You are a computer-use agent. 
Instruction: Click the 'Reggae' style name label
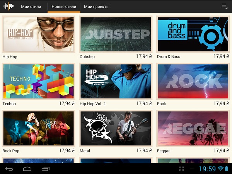tap(164, 151)
